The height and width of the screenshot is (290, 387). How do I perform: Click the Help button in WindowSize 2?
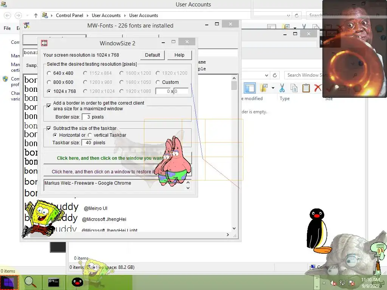pyautogui.click(x=180, y=55)
